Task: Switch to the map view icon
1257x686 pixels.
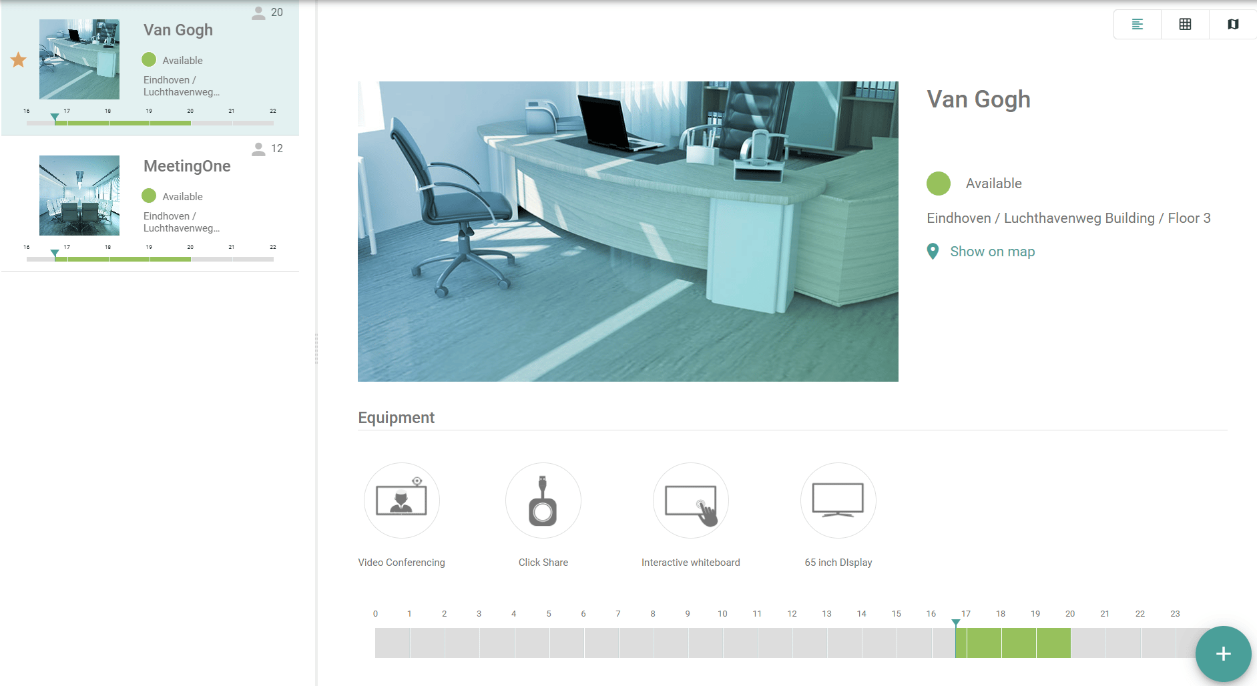Action: click(x=1233, y=25)
